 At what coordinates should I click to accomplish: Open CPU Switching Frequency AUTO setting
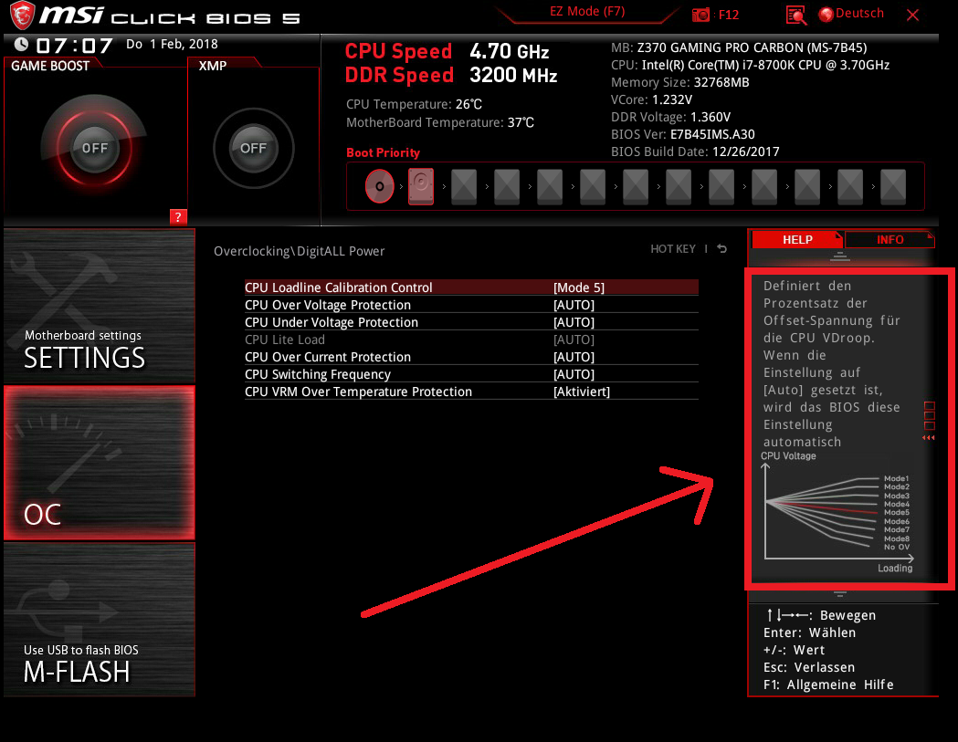[x=574, y=374]
